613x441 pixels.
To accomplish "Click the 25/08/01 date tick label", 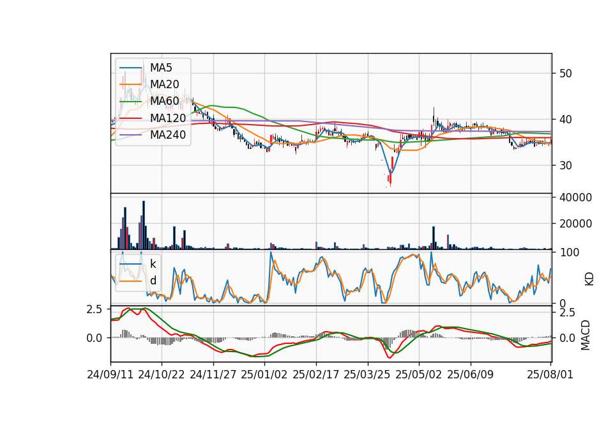I will pyautogui.click(x=550, y=375).
